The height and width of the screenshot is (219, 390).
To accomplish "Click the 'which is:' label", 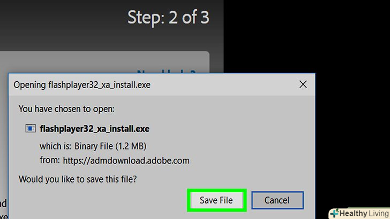I will coord(55,146).
